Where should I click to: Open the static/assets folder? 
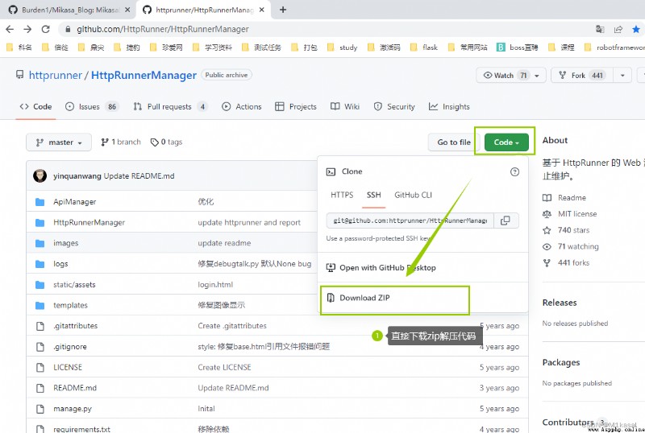point(74,285)
